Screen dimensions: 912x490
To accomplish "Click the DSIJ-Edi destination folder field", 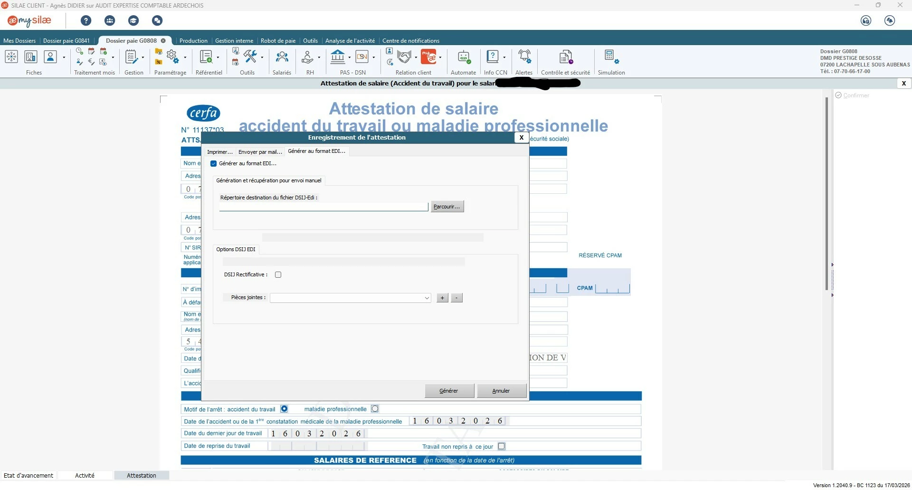I will [323, 207].
